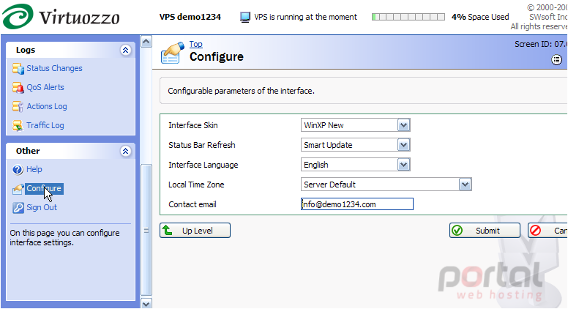This screenshot has width=568, height=309.
Task: Click the sidebar scrollbar thumb
Action: point(146,230)
